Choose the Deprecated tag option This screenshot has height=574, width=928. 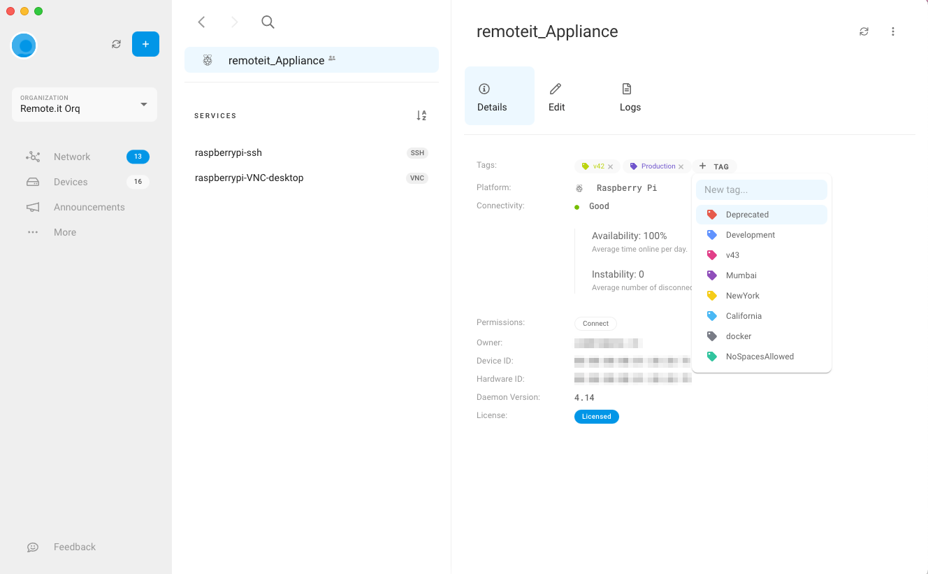tap(762, 215)
